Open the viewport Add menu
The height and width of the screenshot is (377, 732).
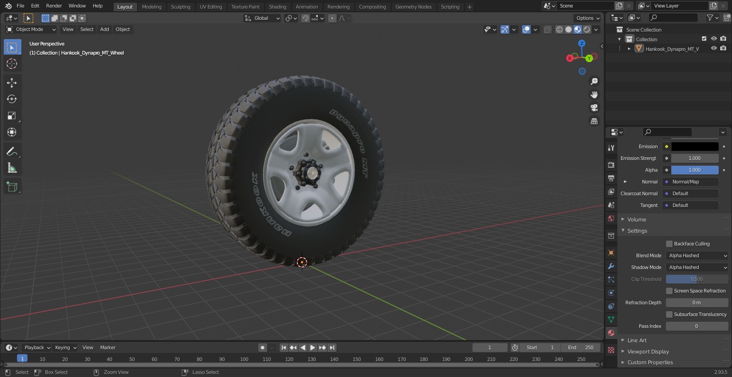(104, 29)
